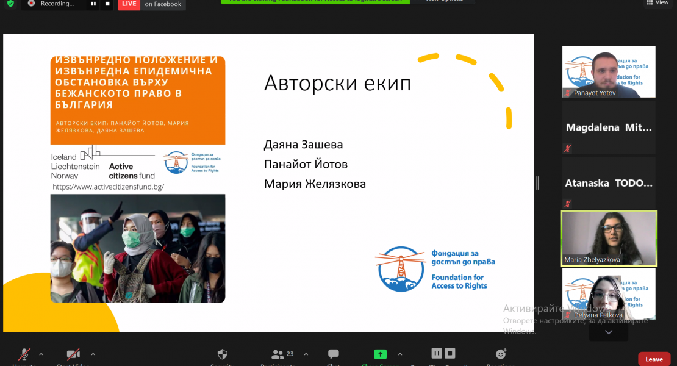The height and width of the screenshot is (366, 677).
Task: Click the 'Авторски екип' slide heading
Action: 337,84
